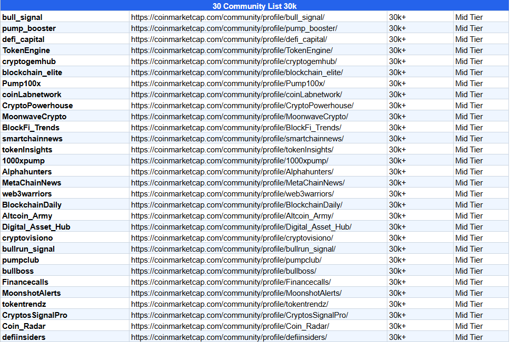Open the Alphahunters profile link
Image resolution: width=510 pixels, height=342 pixels.
[232, 172]
